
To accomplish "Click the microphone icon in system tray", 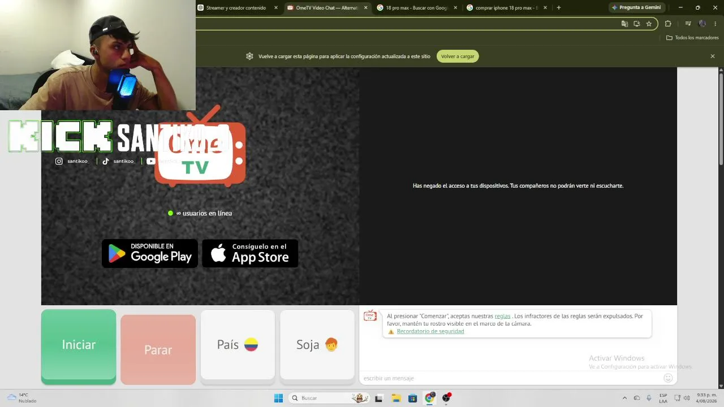I will [x=649, y=398].
